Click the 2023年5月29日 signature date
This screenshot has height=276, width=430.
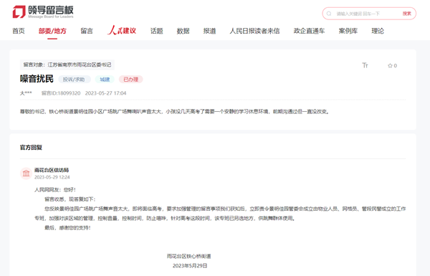(x=190, y=266)
